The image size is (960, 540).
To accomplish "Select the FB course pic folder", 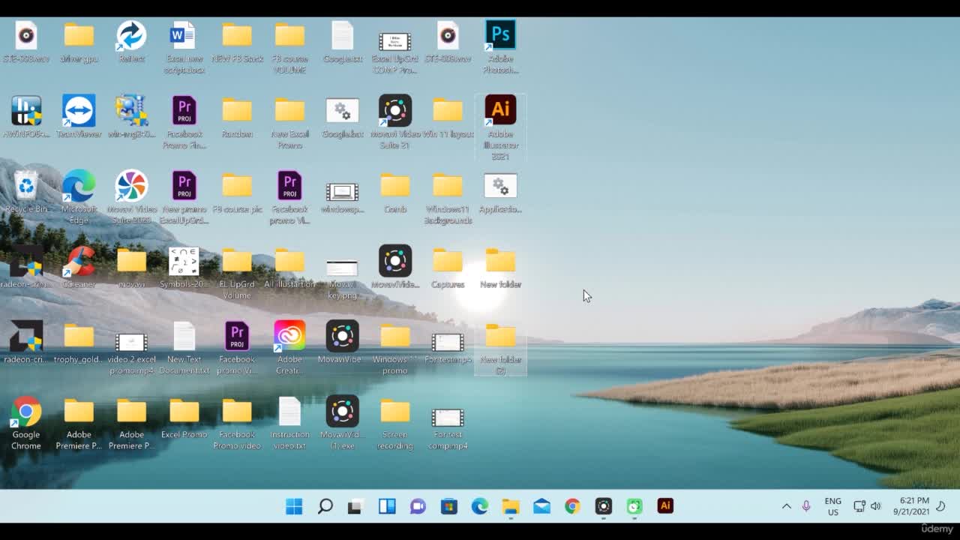I will (x=237, y=191).
